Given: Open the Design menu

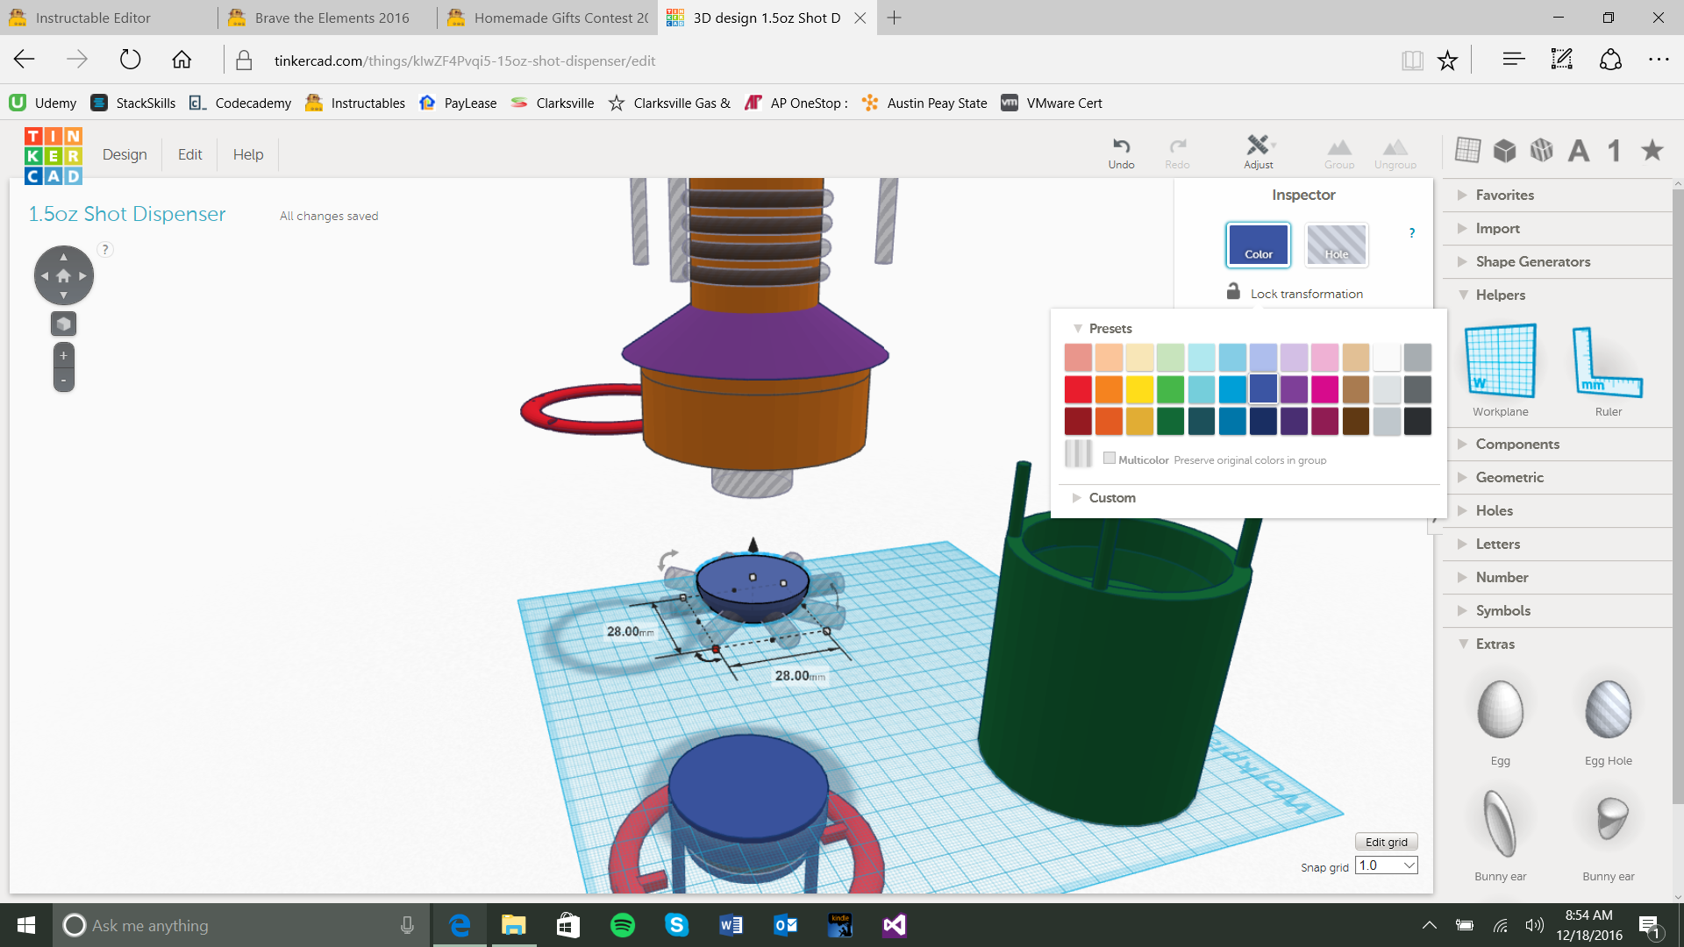Looking at the screenshot, I should (x=125, y=154).
